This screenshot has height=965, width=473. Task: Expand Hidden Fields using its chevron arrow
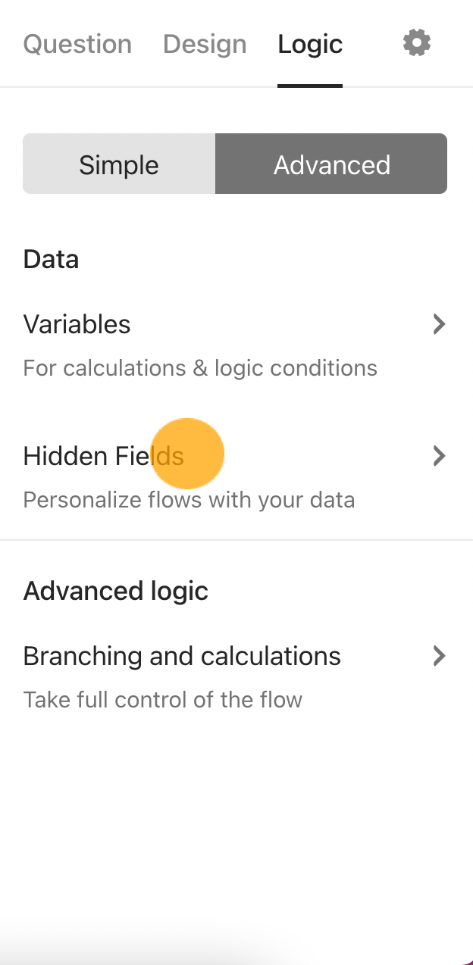(439, 457)
